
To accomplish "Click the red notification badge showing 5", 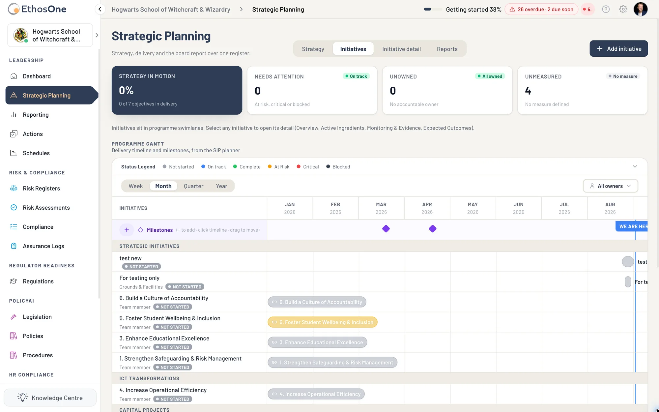I will point(587,9).
